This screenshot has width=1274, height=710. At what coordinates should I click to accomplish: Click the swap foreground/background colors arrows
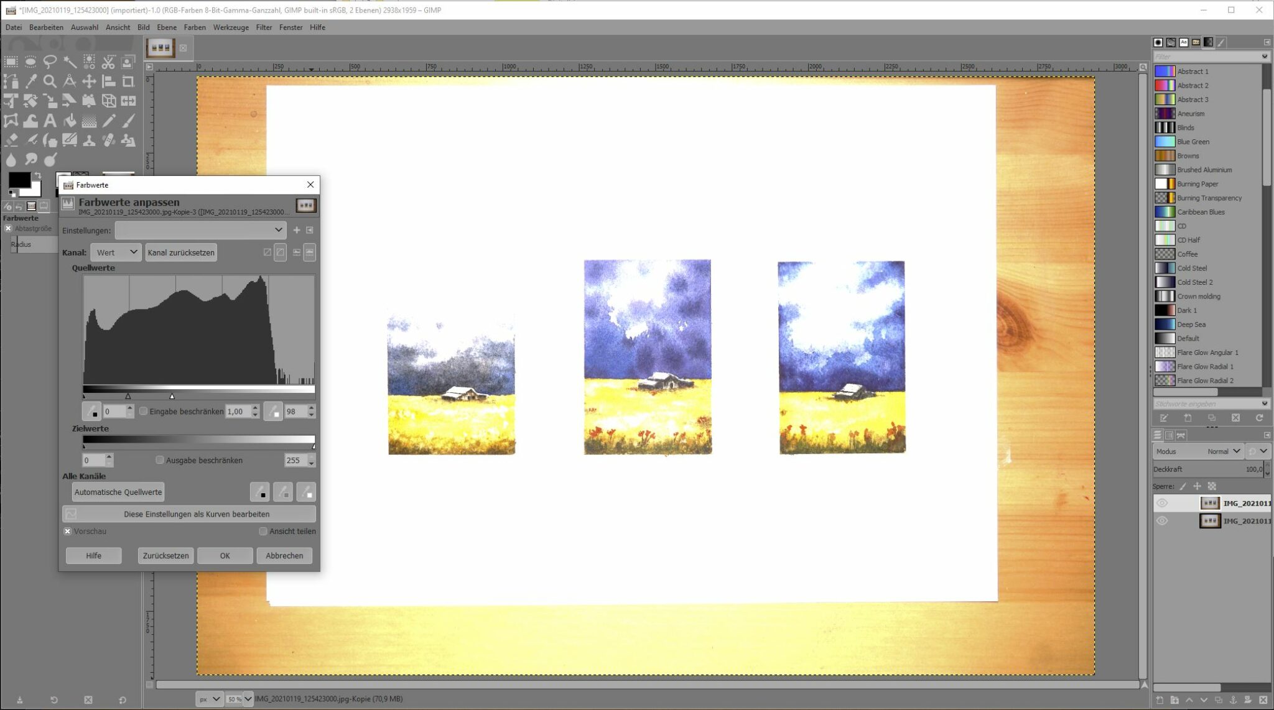pos(37,176)
